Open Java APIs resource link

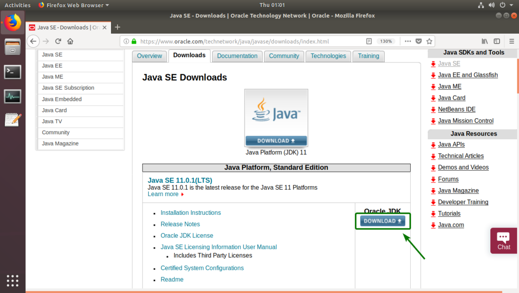click(451, 145)
